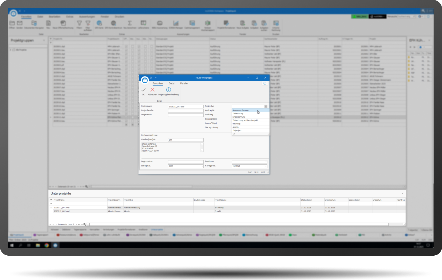
Task: Collapse the Projekttyp dropdown arrow
Action: coord(266,107)
